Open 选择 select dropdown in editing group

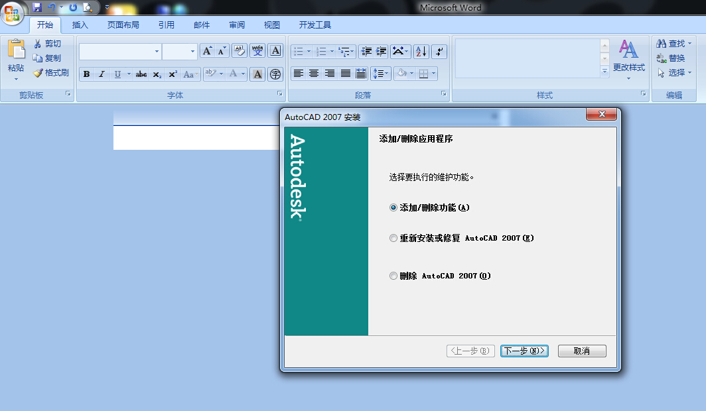tap(674, 72)
